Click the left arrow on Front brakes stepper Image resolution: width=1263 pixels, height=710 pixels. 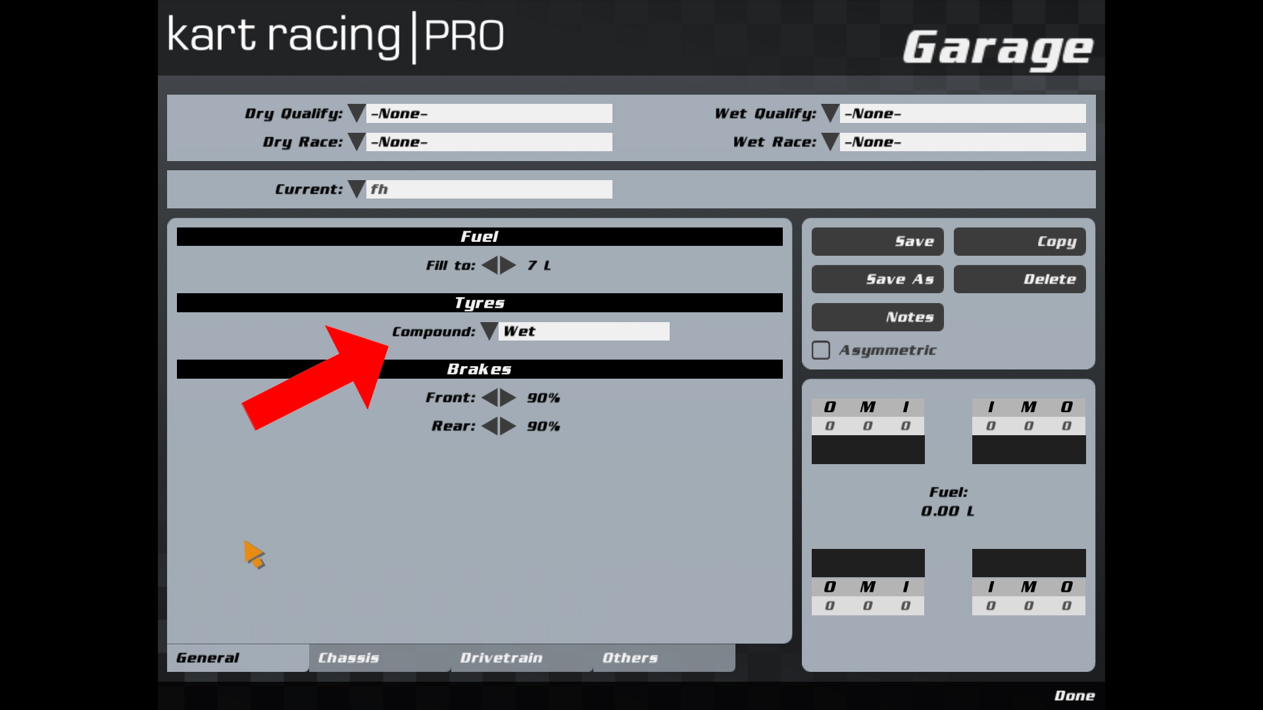(x=488, y=397)
